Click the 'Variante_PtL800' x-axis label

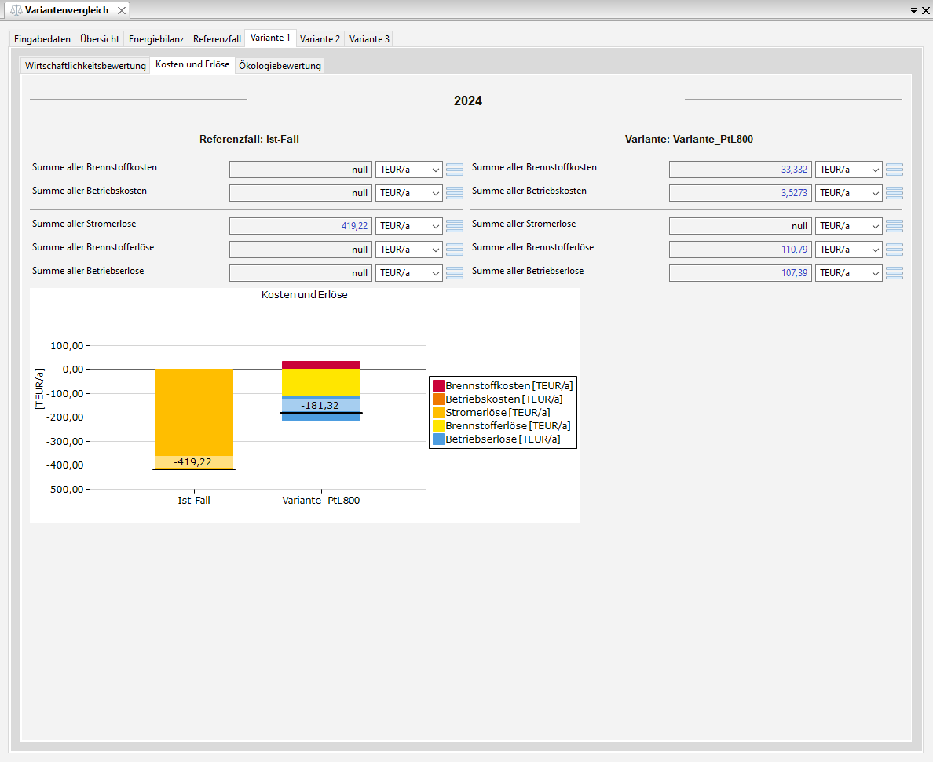tap(321, 501)
